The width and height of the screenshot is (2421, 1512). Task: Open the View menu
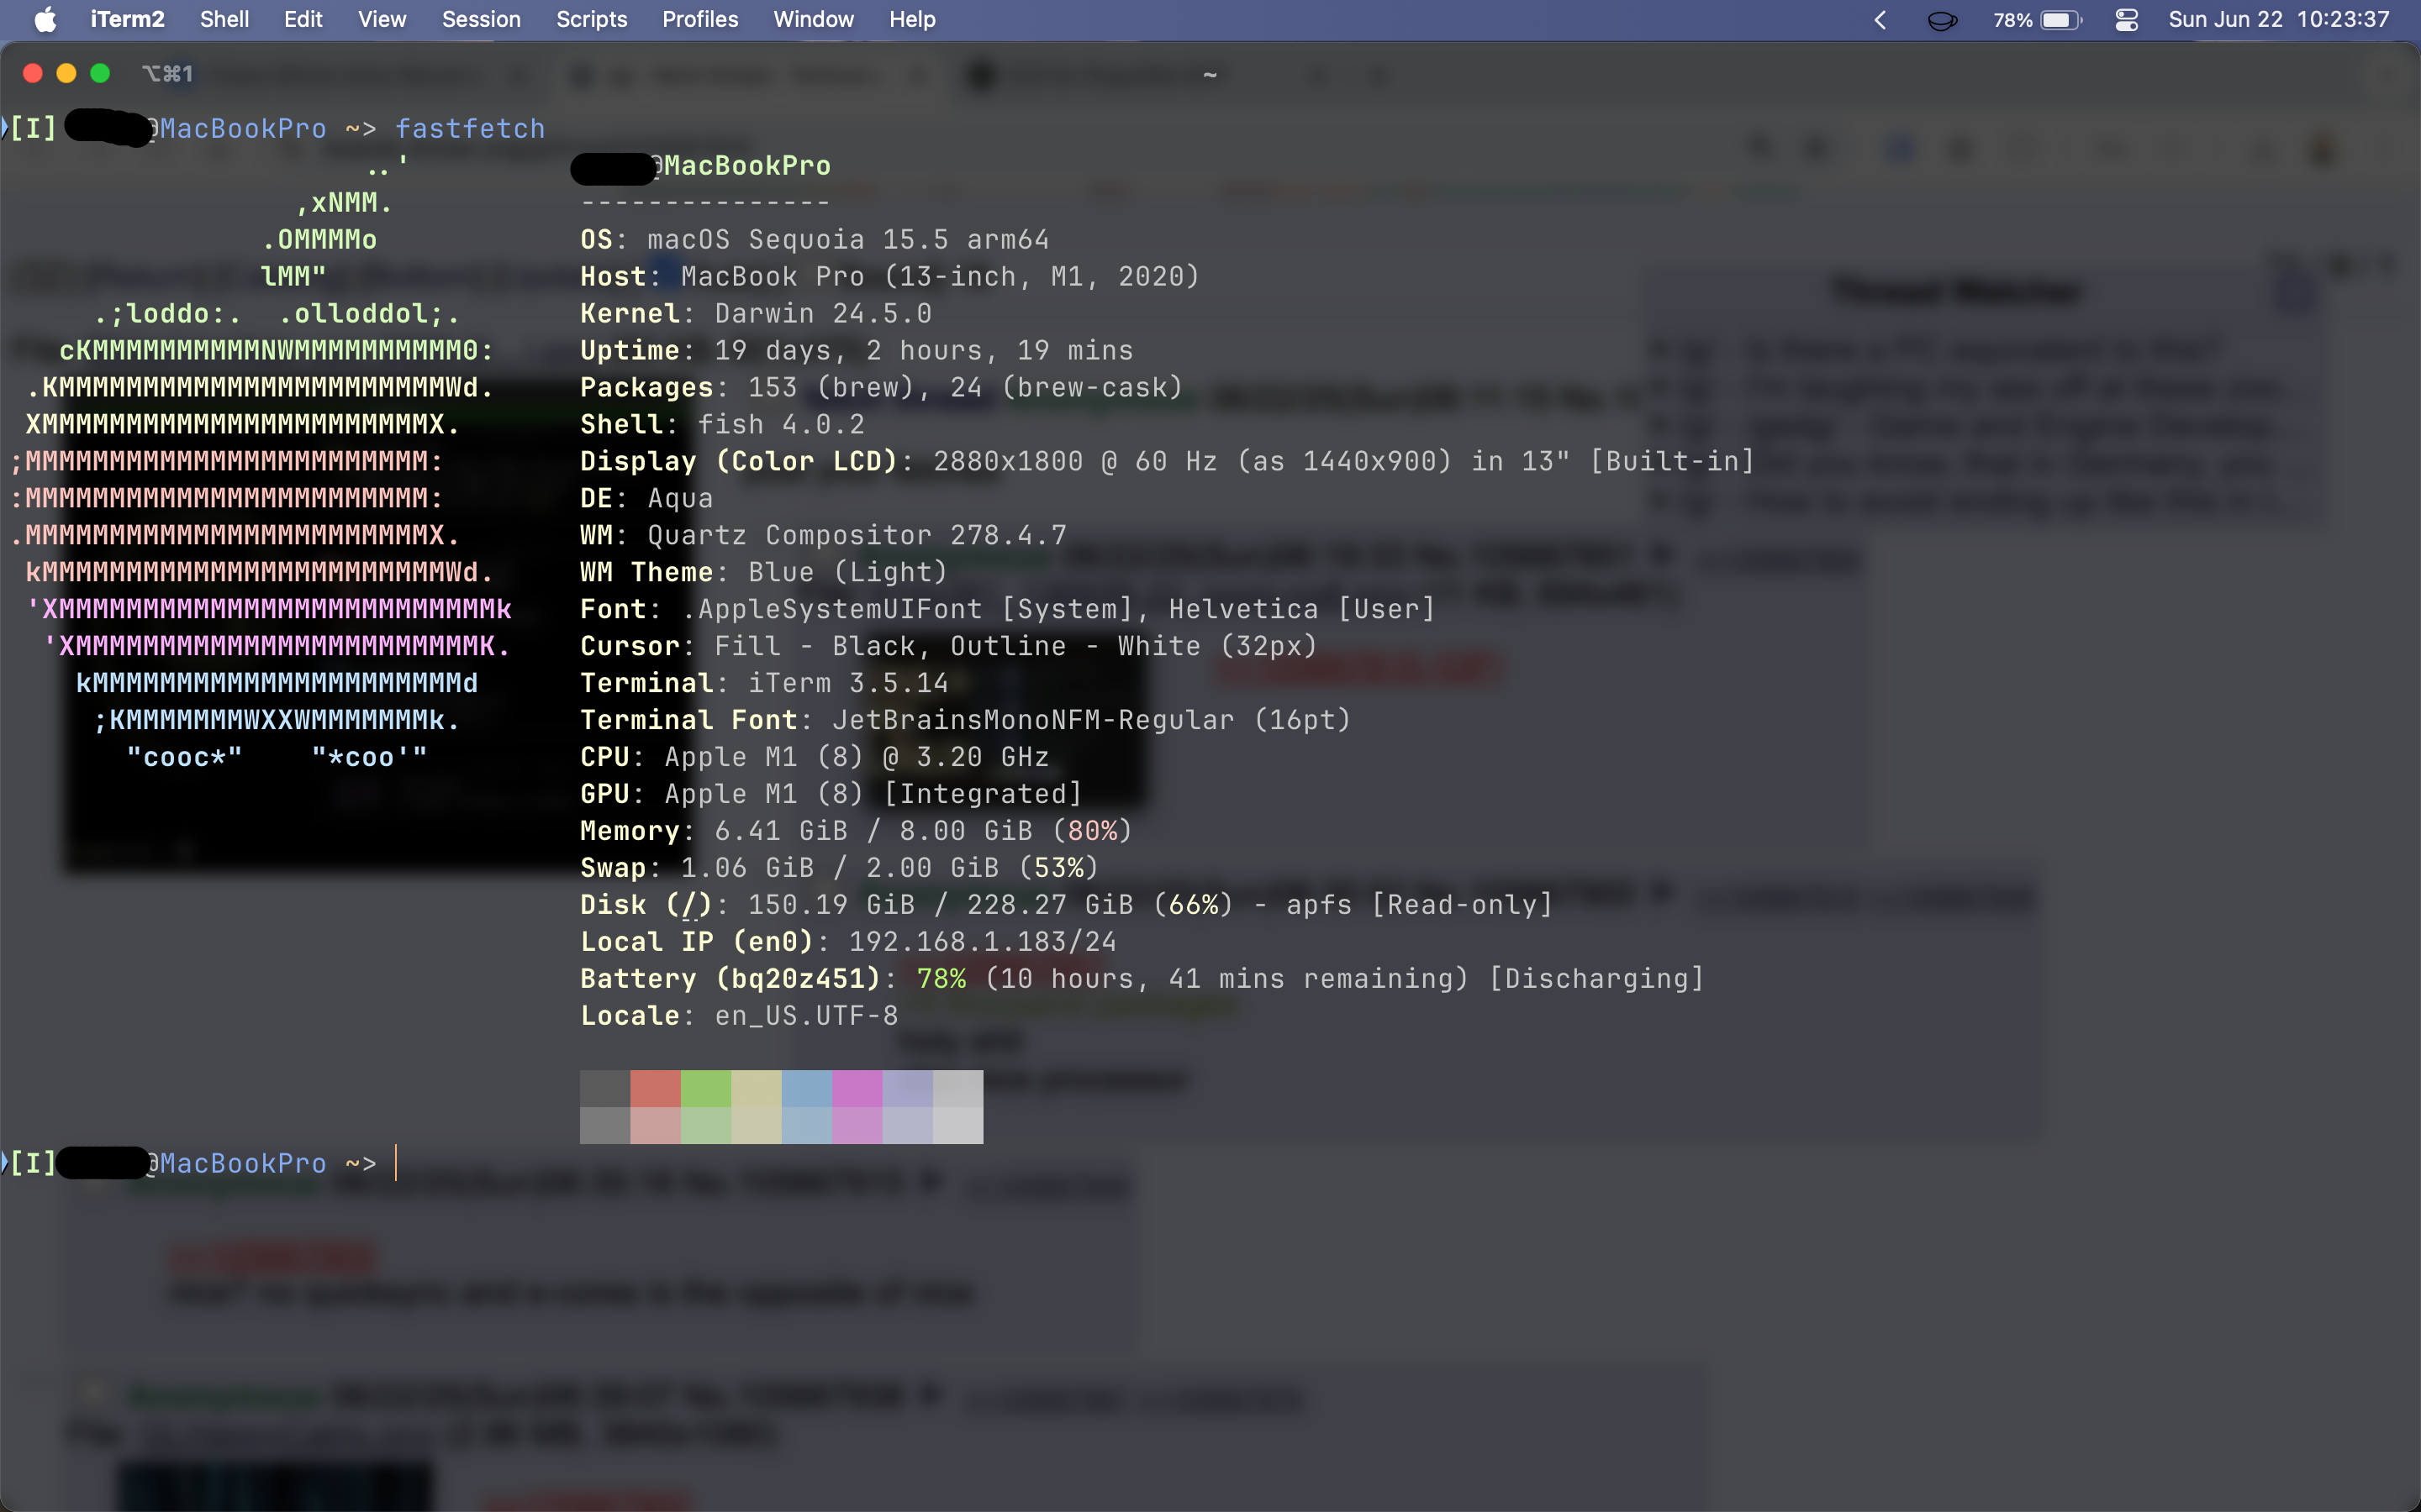pos(382,20)
